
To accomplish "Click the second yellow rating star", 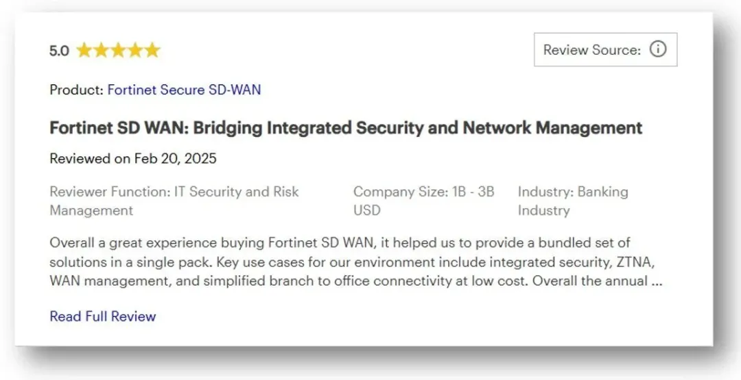I will click(x=102, y=50).
